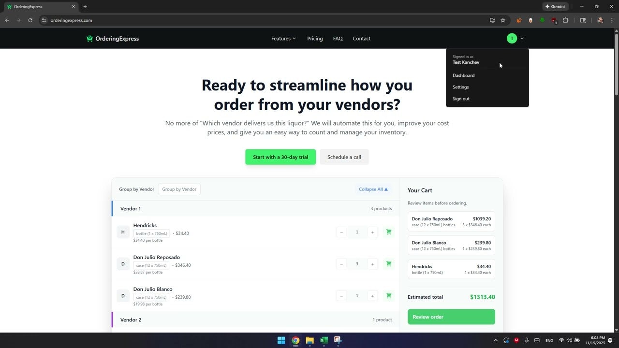Screen dimensions: 619x348
Task: Launch Excel from the taskbar
Action: tap(324, 340)
